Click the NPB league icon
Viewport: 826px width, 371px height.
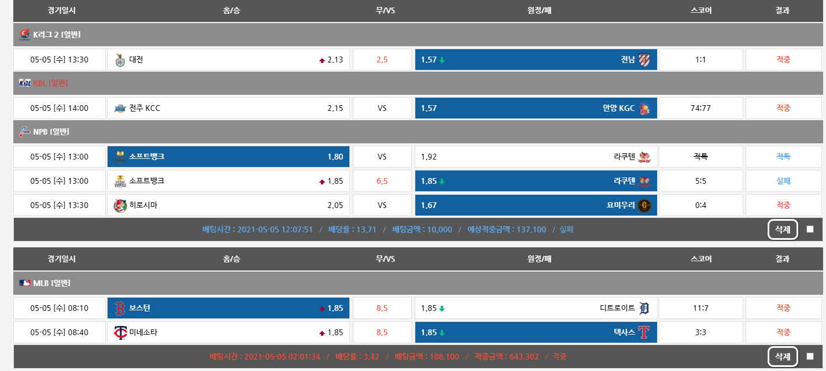point(24,132)
